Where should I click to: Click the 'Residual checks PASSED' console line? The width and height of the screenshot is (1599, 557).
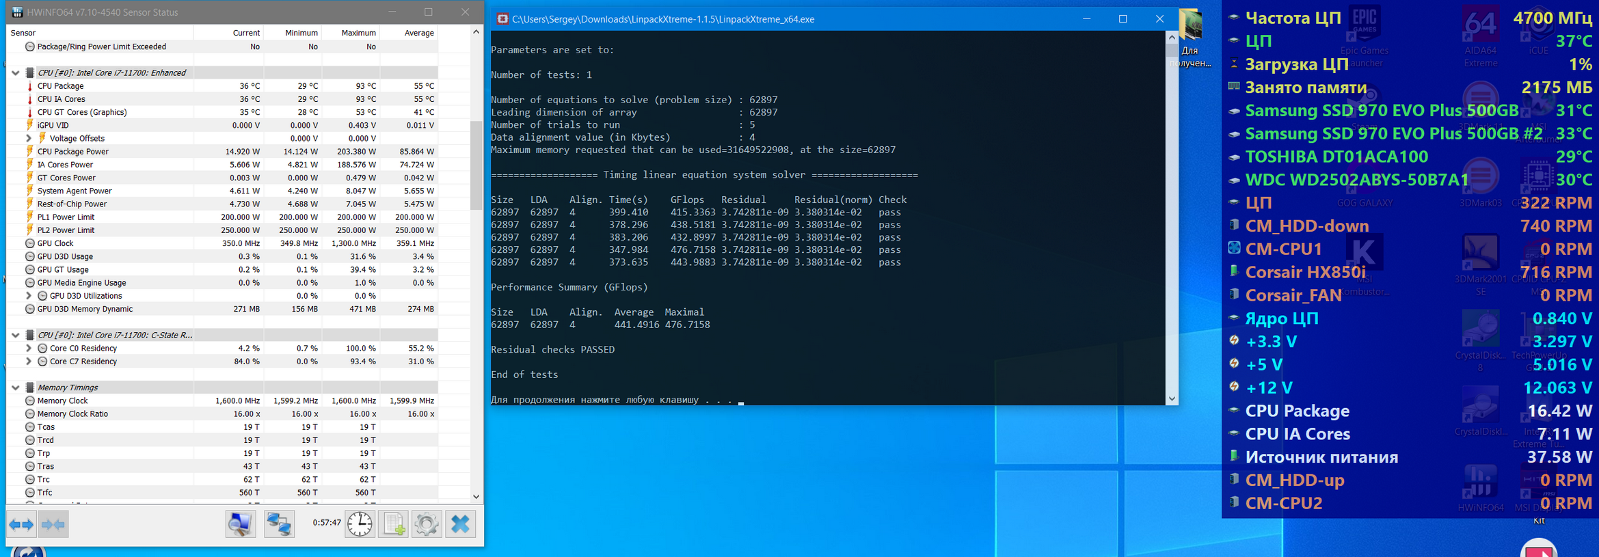coord(552,349)
